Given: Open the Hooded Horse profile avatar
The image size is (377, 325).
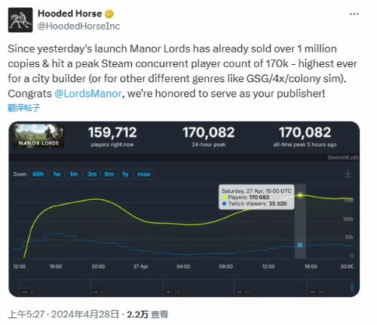Looking at the screenshot, I should (x=20, y=20).
